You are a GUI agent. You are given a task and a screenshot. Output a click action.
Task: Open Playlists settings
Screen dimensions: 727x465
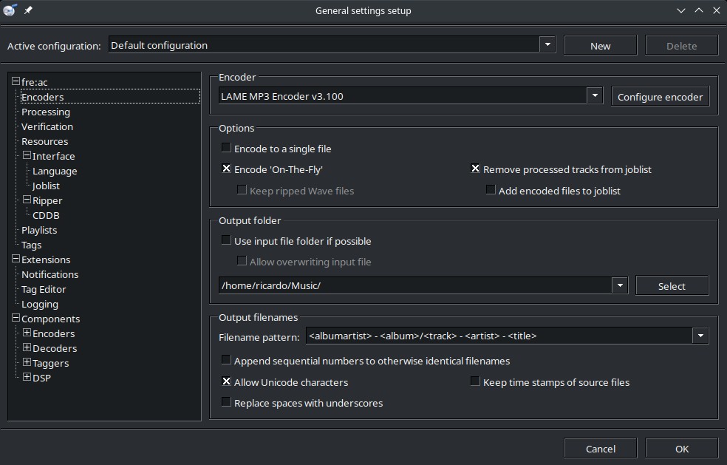point(39,230)
